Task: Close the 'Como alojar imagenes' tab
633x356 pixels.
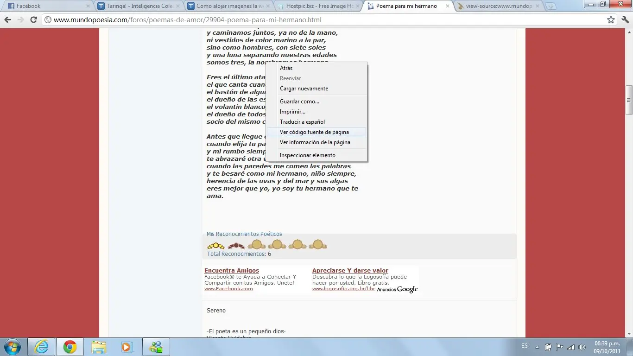Action: click(x=267, y=6)
